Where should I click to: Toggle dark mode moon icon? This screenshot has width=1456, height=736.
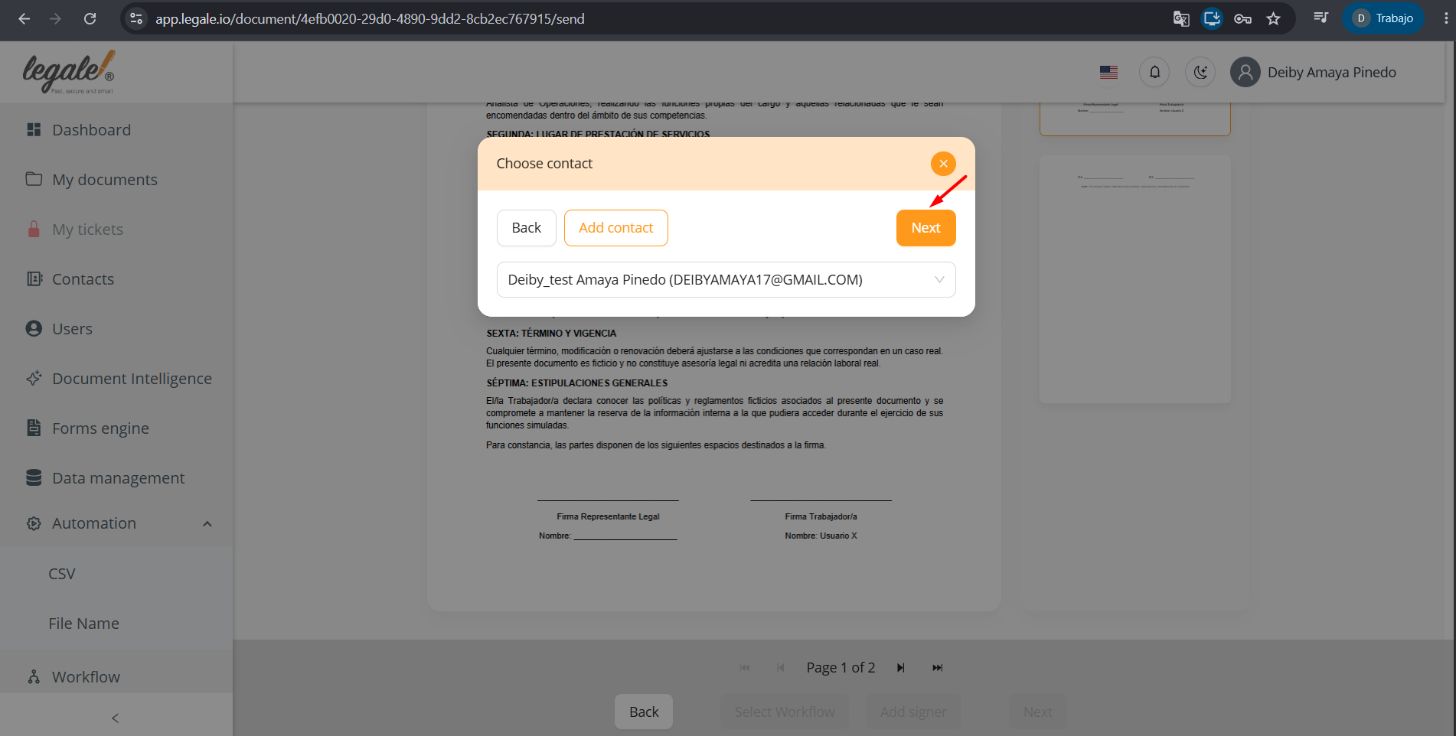point(1200,72)
